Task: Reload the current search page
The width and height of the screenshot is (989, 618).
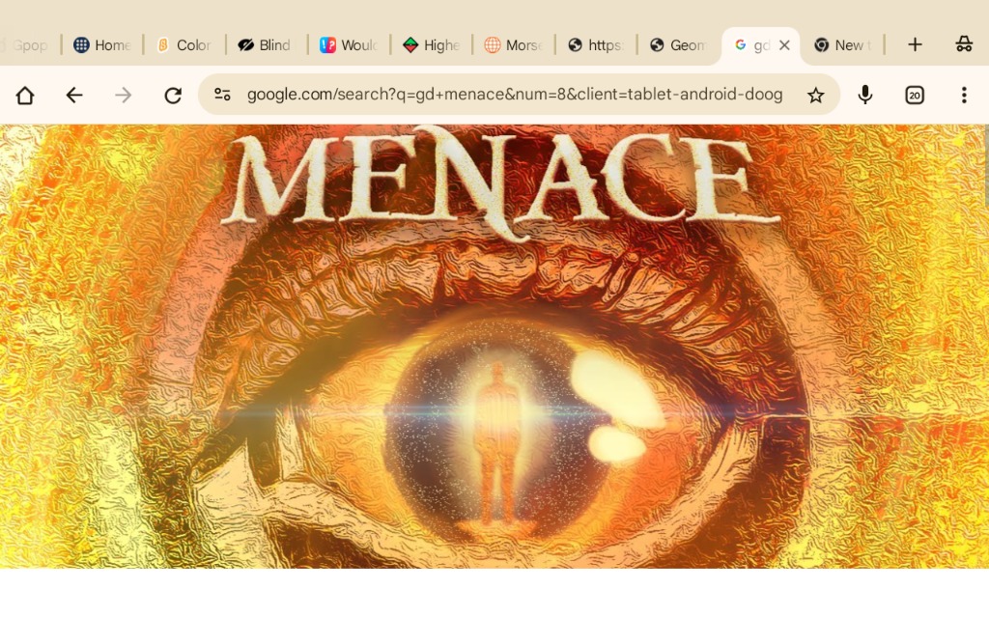Action: [173, 95]
